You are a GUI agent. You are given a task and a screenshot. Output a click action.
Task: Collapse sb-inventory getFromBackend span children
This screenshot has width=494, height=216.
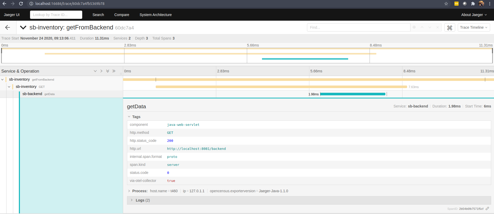pyautogui.click(x=2, y=80)
